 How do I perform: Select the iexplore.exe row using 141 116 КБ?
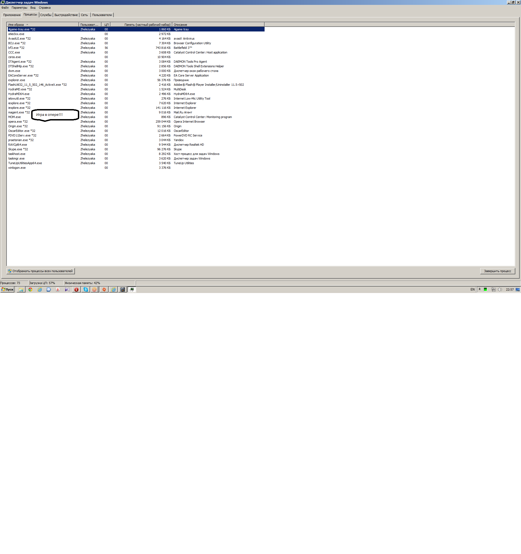point(136,108)
